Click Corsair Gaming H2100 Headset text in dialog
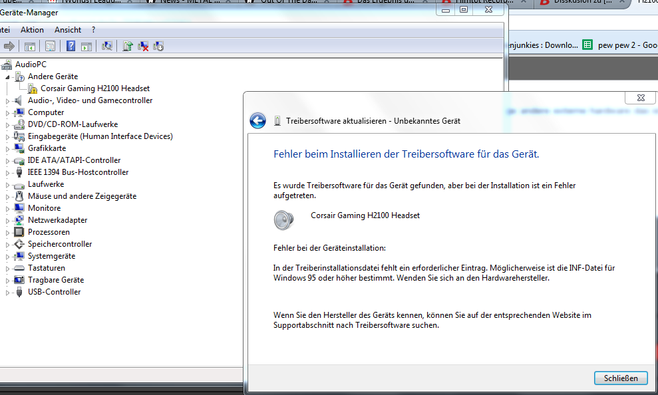 365,215
